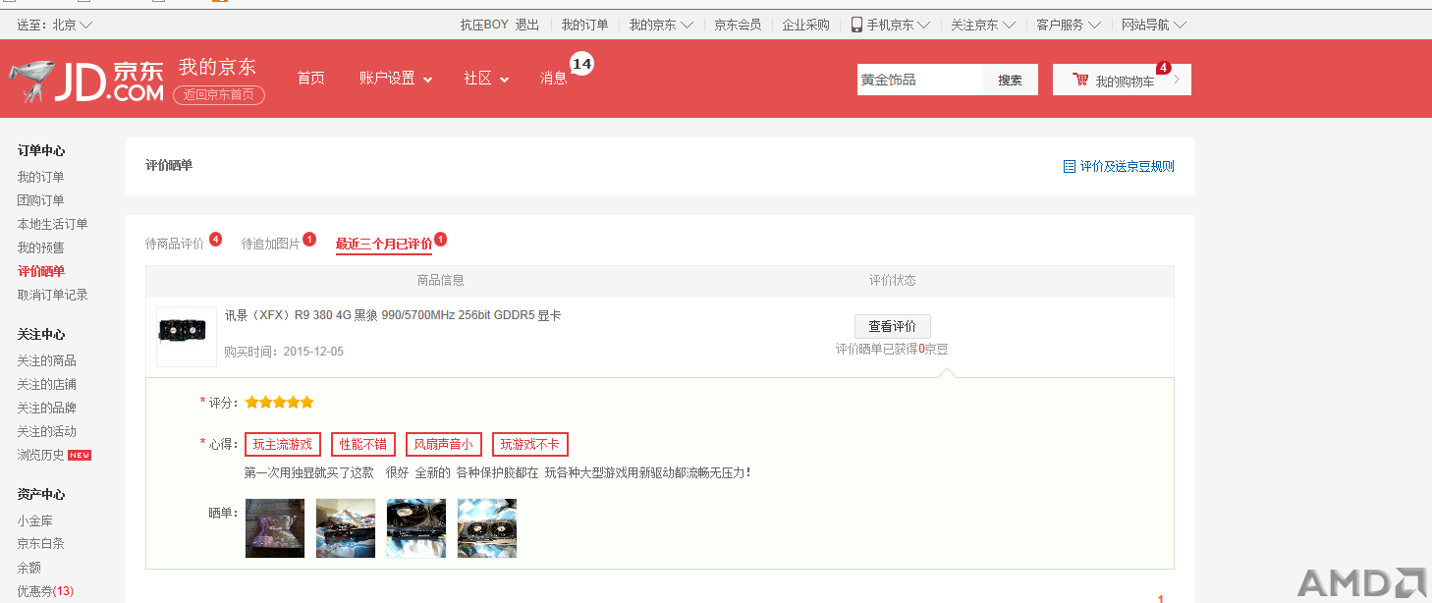Click the five-star rating
1432x603 pixels.
pos(280,403)
